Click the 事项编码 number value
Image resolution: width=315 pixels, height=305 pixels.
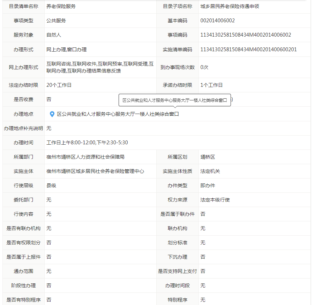[246, 35]
